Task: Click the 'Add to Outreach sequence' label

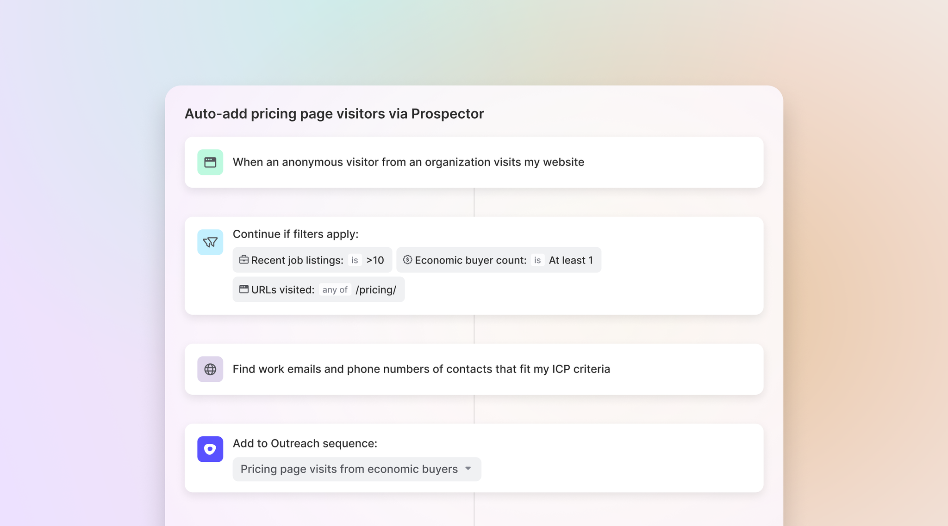Action: (x=305, y=444)
